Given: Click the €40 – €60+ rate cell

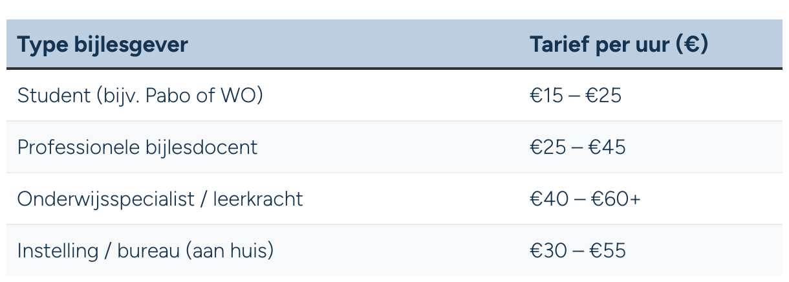Looking at the screenshot, I should [585, 199].
